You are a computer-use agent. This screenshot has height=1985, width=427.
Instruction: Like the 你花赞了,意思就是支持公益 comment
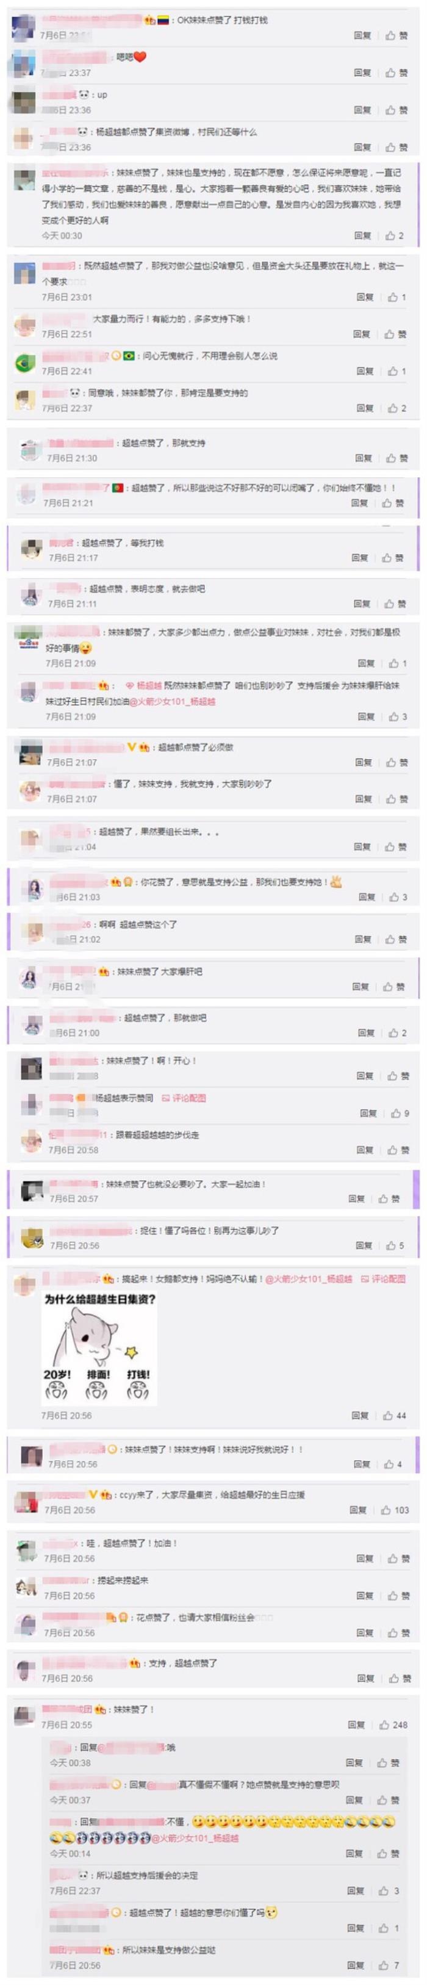[397, 897]
